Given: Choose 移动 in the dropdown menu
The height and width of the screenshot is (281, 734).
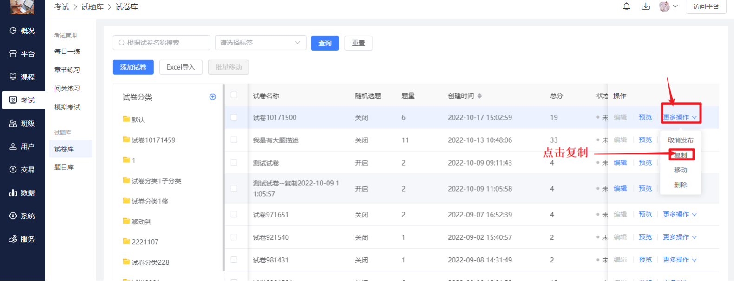Looking at the screenshot, I should pos(681,170).
